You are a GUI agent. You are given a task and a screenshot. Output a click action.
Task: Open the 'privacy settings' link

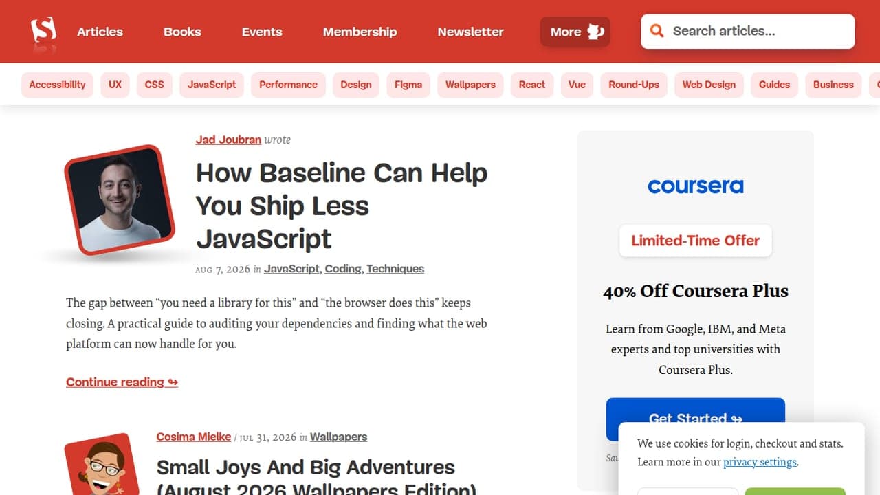(x=760, y=462)
